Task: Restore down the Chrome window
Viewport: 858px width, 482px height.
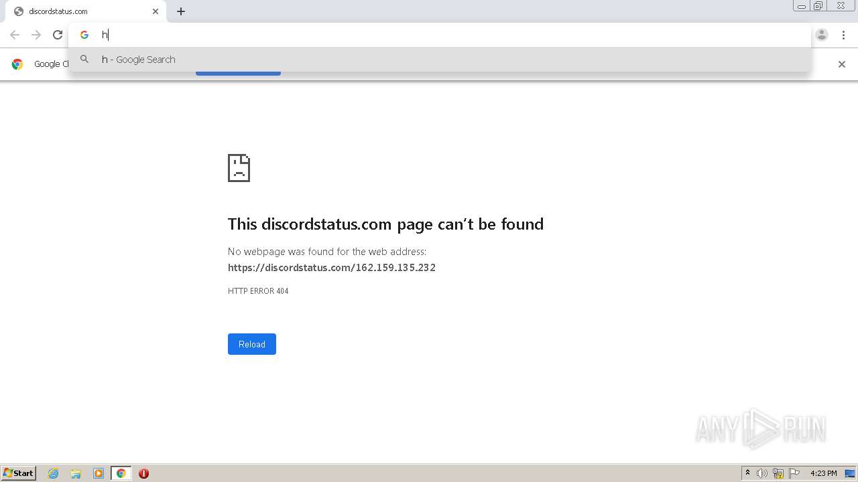Action: pyautogui.click(x=818, y=6)
